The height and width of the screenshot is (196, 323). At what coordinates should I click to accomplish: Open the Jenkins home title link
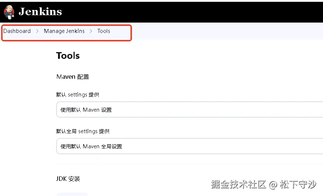click(40, 11)
